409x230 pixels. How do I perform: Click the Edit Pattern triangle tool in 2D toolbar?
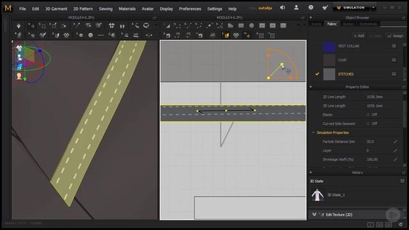pos(167,26)
